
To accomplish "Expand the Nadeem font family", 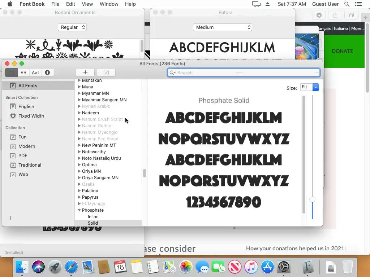I will pyautogui.click(x=79, y=113).
